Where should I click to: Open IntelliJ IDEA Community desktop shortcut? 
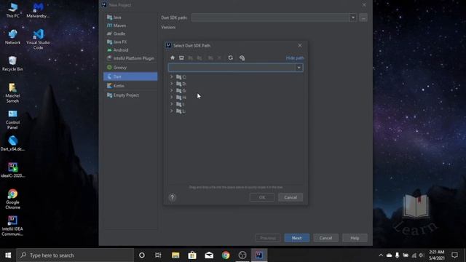pyautogui.click(x=12, y=226)
